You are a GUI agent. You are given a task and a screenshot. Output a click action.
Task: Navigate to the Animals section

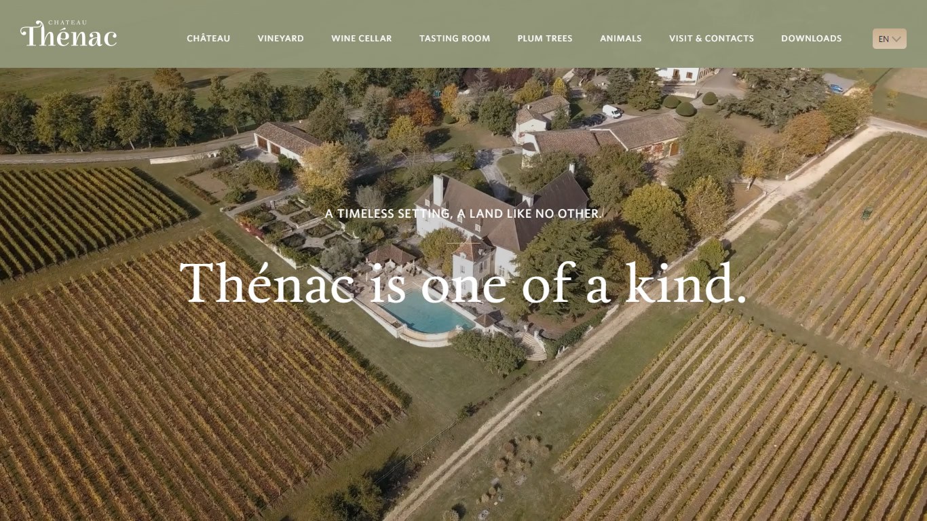click(x=621, y=39)
